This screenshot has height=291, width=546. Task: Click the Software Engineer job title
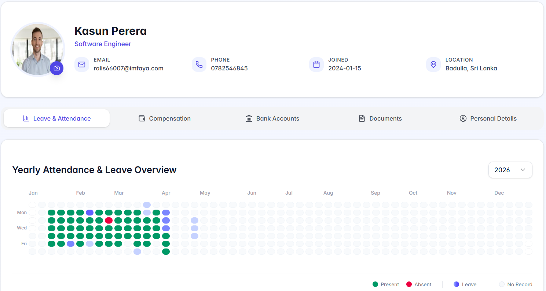coord(103,44)
